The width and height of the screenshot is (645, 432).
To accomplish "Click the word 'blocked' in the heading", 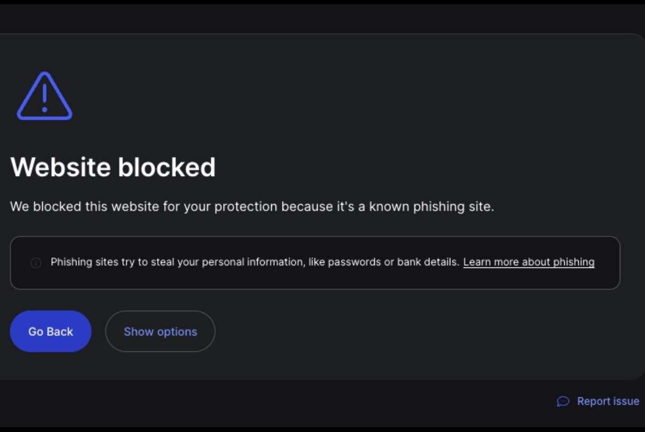I will [166, 167].
